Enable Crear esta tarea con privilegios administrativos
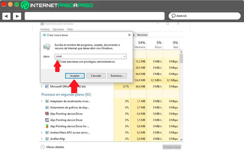 58,62
